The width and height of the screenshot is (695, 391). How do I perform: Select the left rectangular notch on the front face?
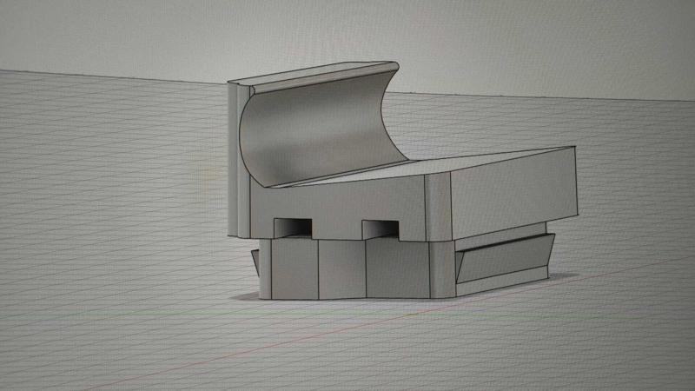(293, 229)
